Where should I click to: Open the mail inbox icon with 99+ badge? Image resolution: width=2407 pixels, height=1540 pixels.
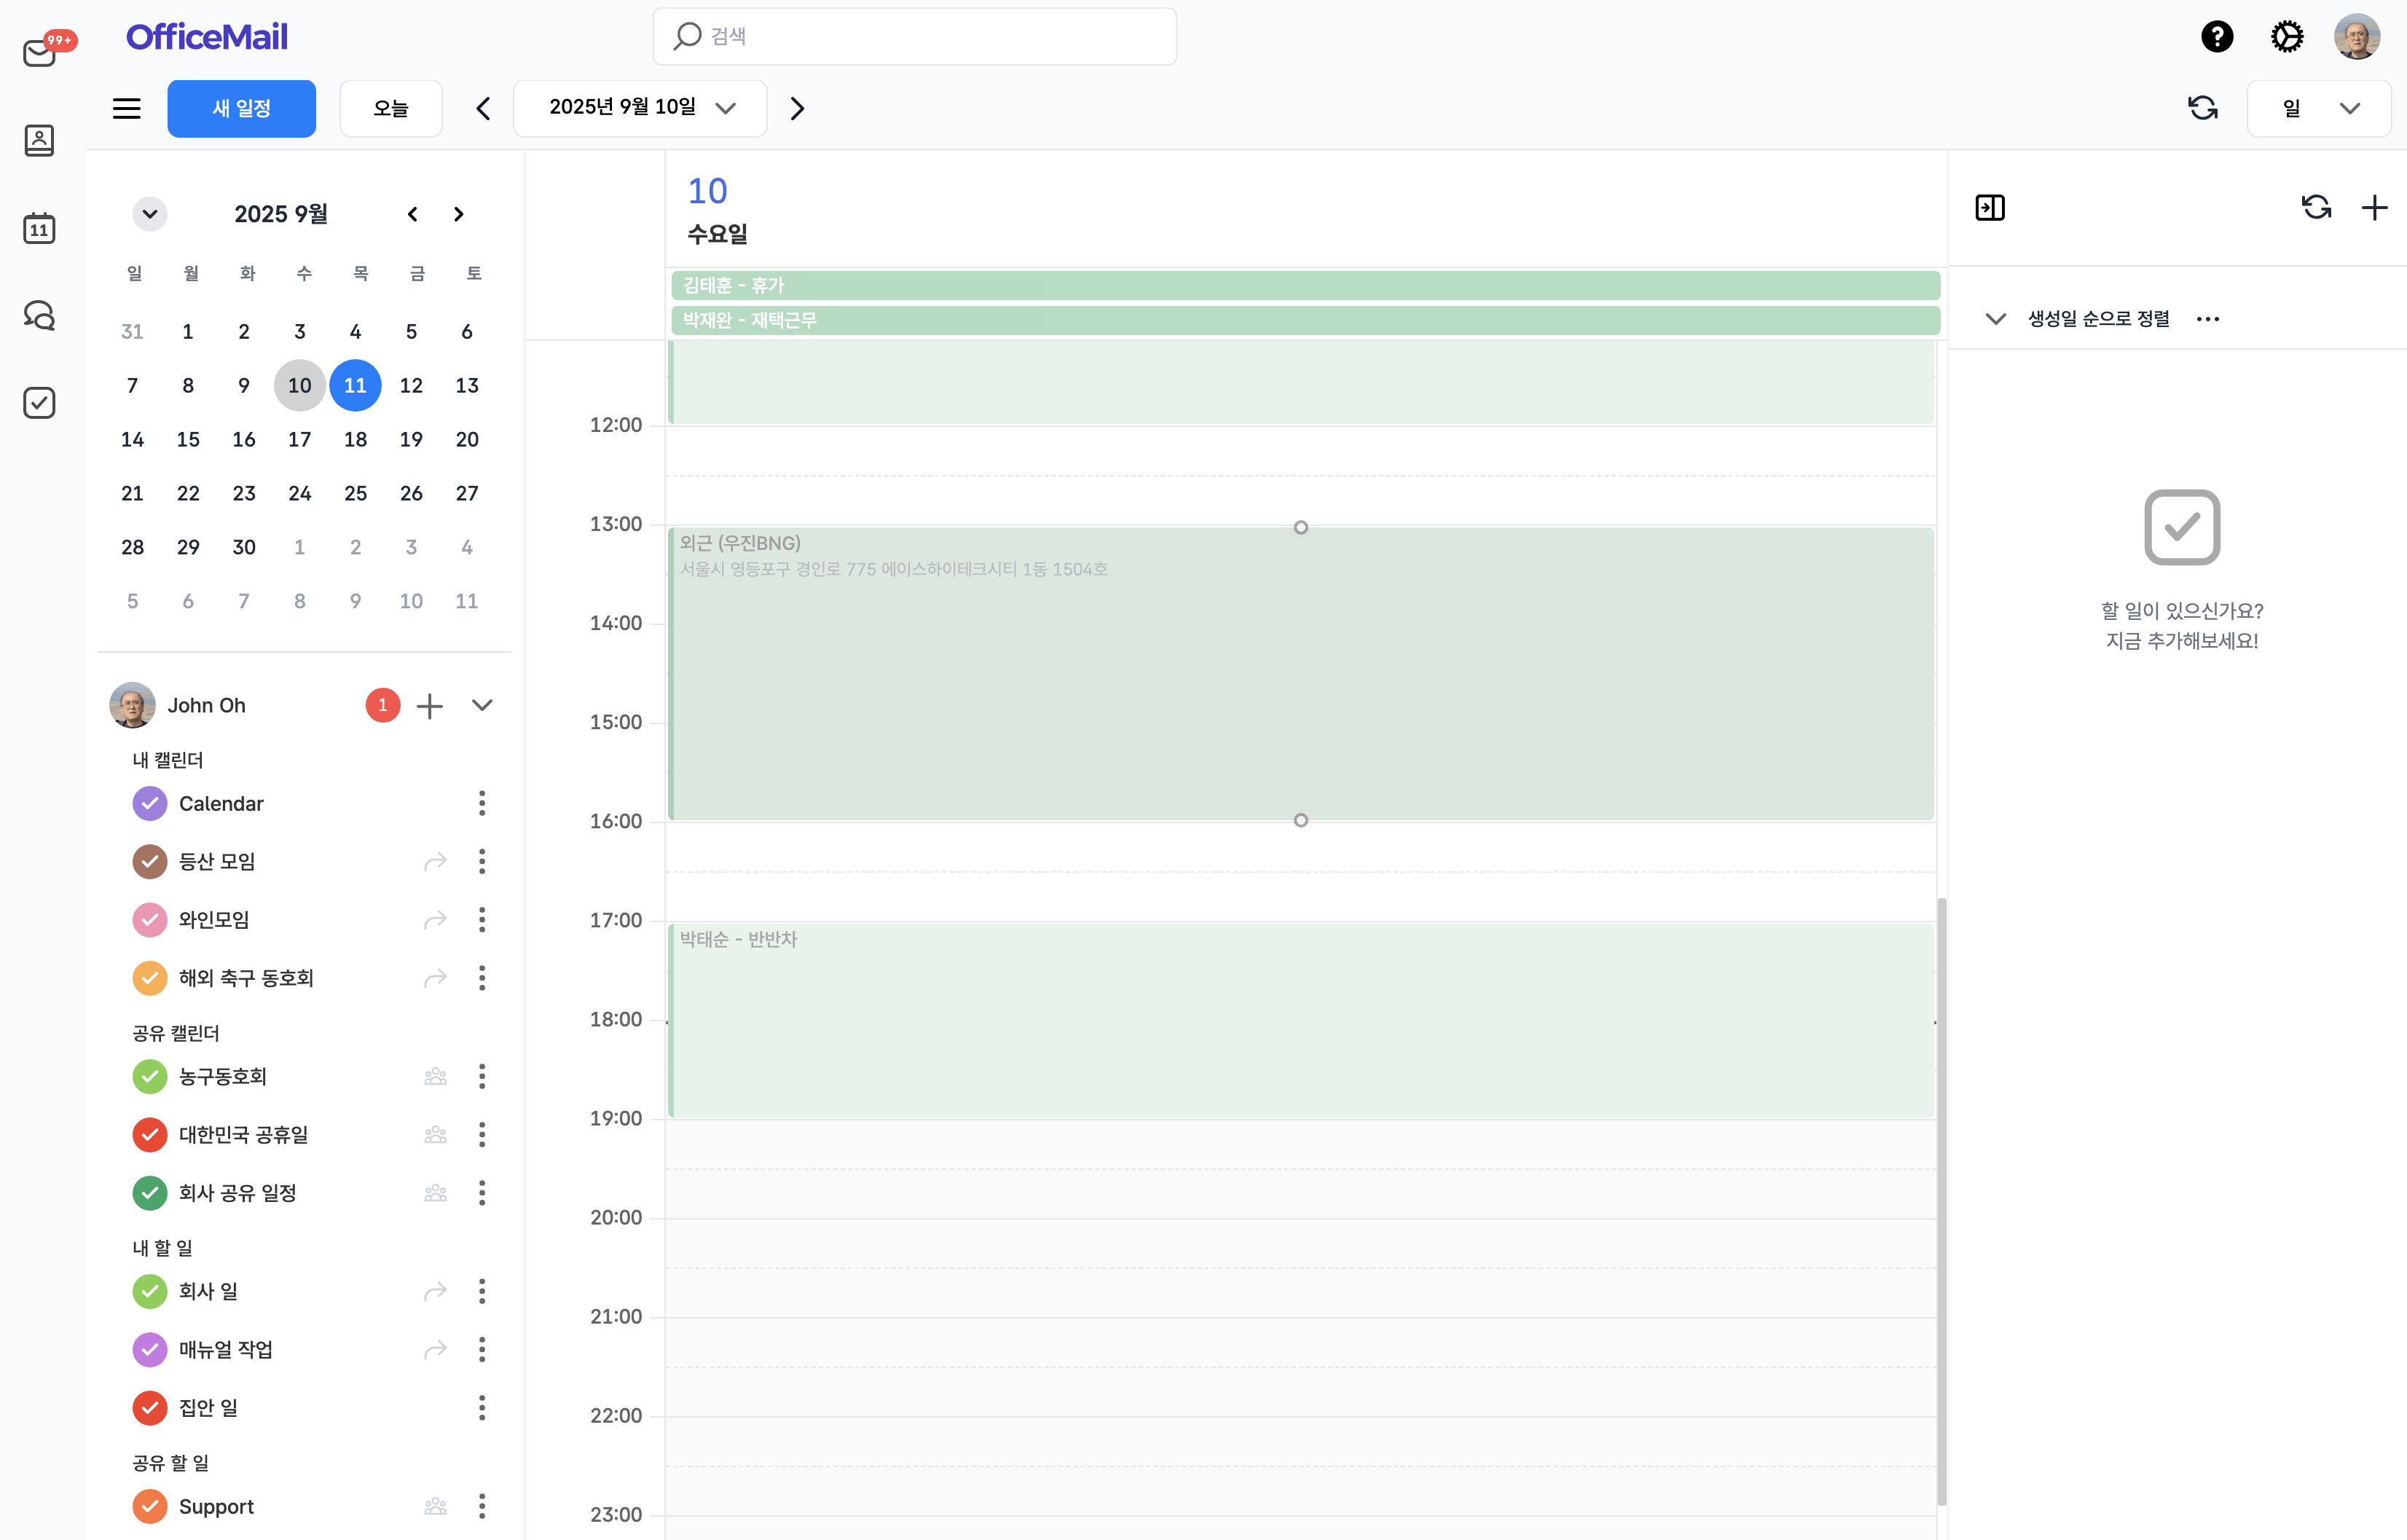point(40,52)
